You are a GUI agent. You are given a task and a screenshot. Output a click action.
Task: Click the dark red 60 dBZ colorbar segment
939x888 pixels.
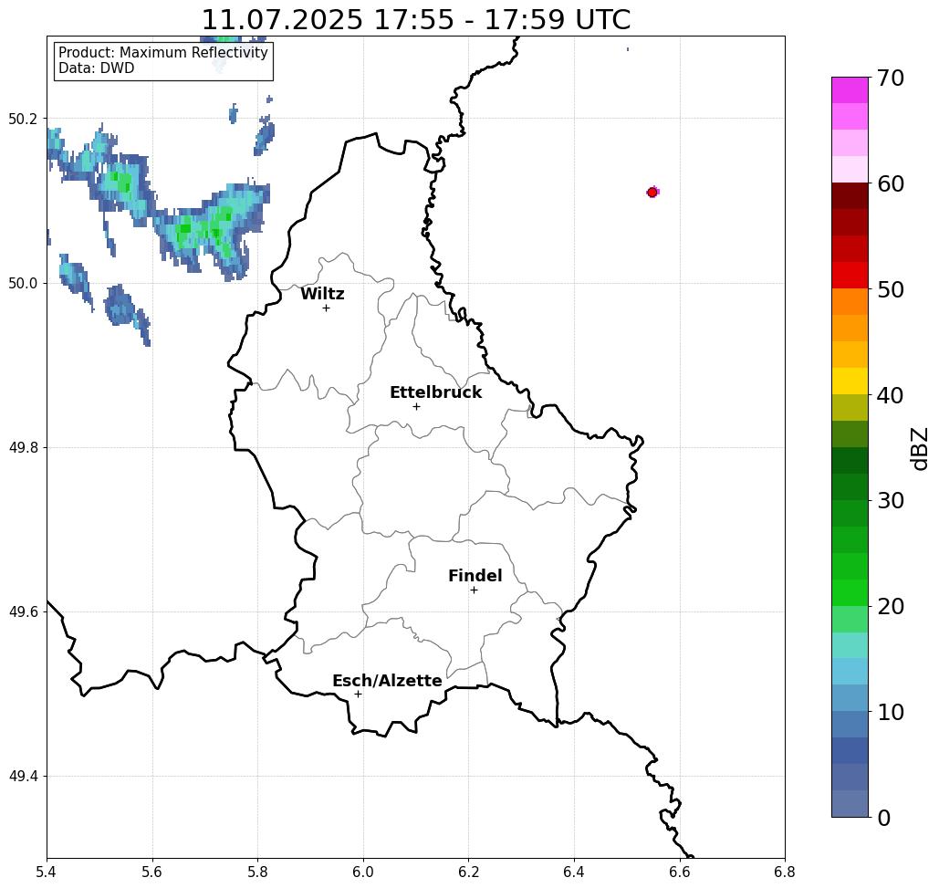[850, 196]
